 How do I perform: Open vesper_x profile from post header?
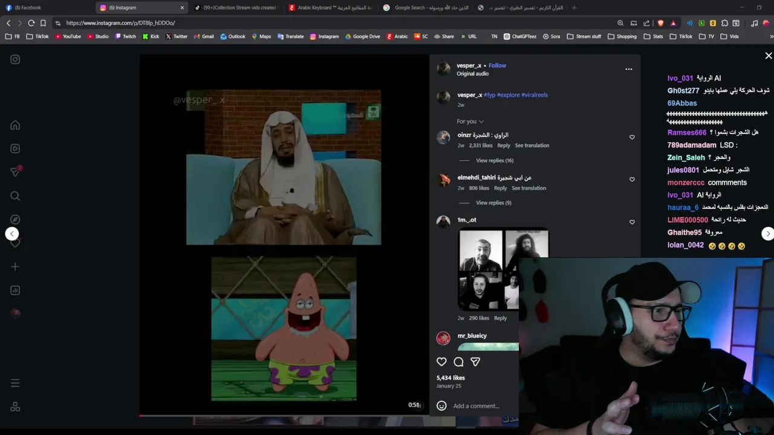click(x=469, y=65)
